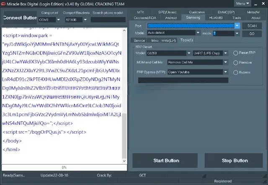Select the Coolsand/RDA tab
Screen dimensions: 268x185
pos(145,18)
